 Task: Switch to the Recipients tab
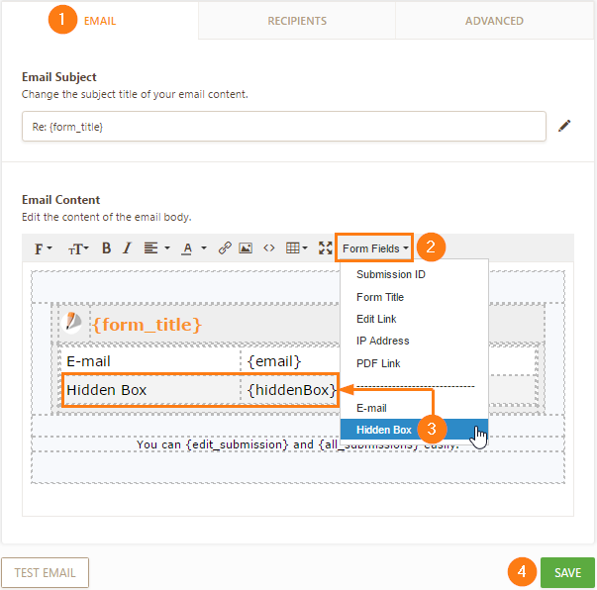point(297,21)
